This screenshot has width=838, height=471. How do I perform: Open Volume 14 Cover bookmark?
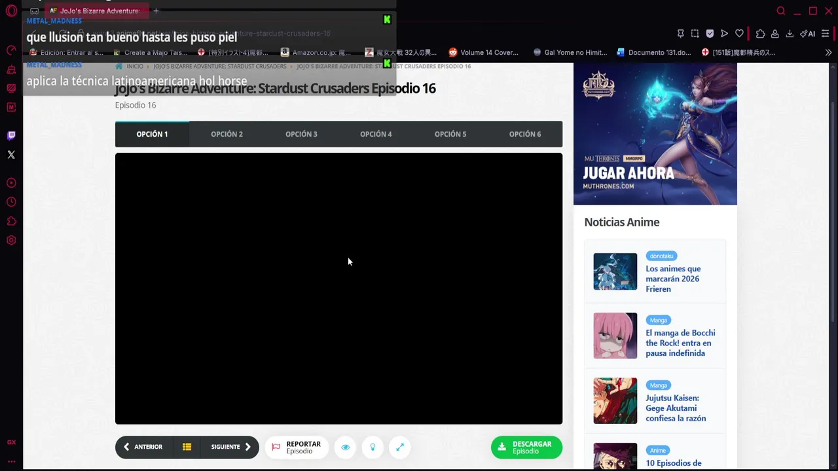pyautogui.click(x=483, y=52)
